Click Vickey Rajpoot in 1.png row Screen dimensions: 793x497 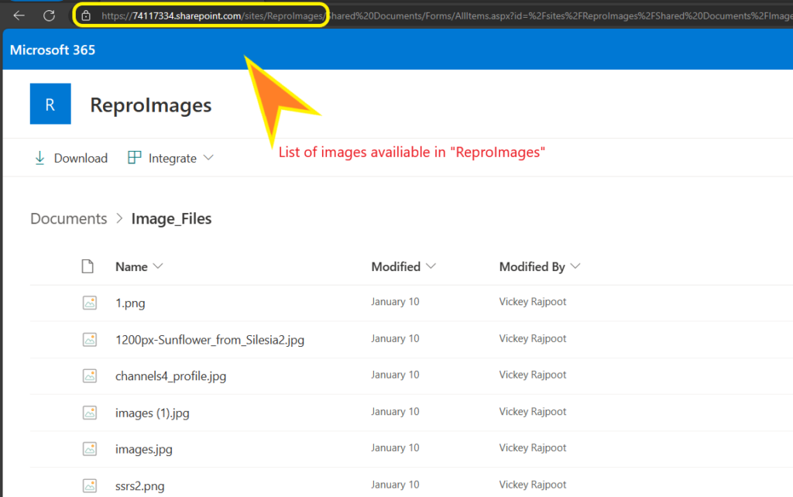tap(533, 302)
